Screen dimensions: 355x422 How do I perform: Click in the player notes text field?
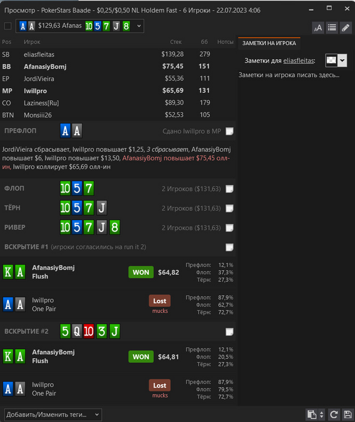pos(296,237)
